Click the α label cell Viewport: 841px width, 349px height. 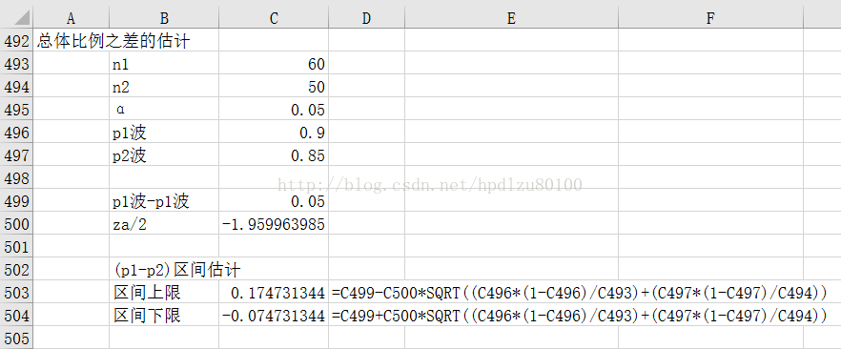164,110
